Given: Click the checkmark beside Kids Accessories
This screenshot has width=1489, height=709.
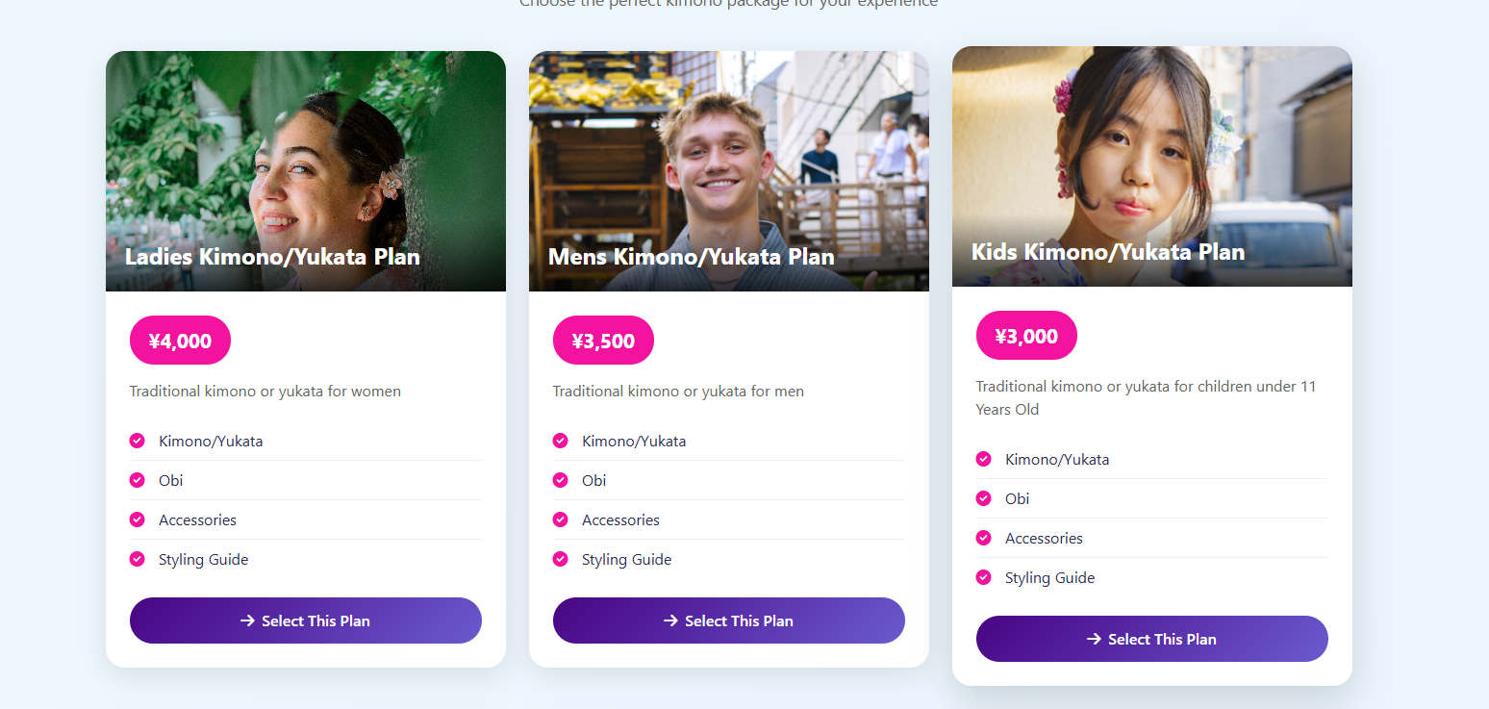Looking at the screenshot, I should click(x=983, y=538).
